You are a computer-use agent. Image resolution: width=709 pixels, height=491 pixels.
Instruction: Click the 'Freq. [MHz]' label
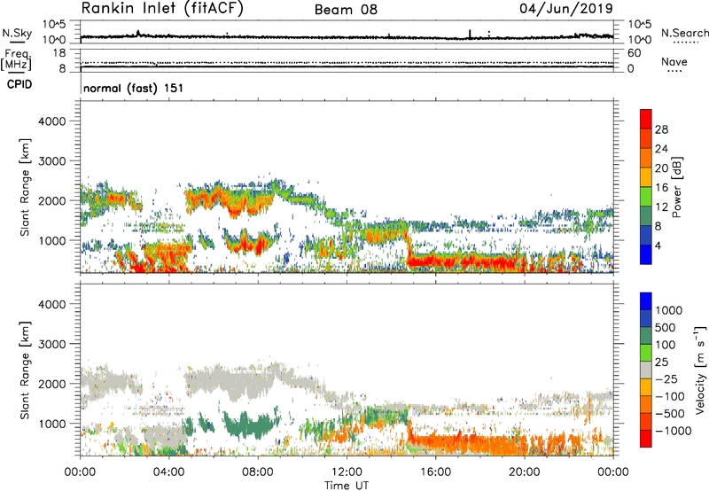[16, 59]
